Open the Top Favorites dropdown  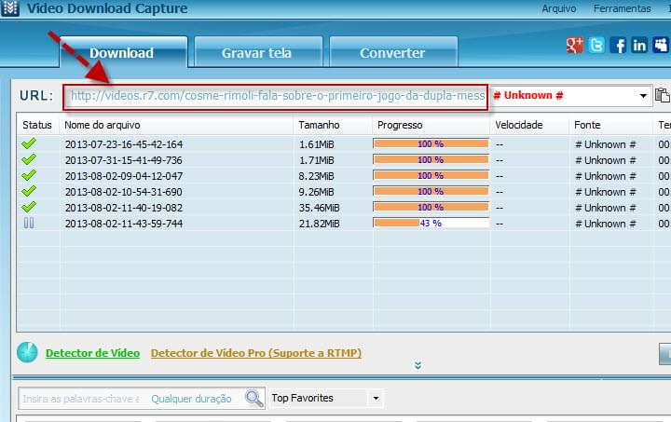pos(324,399)
